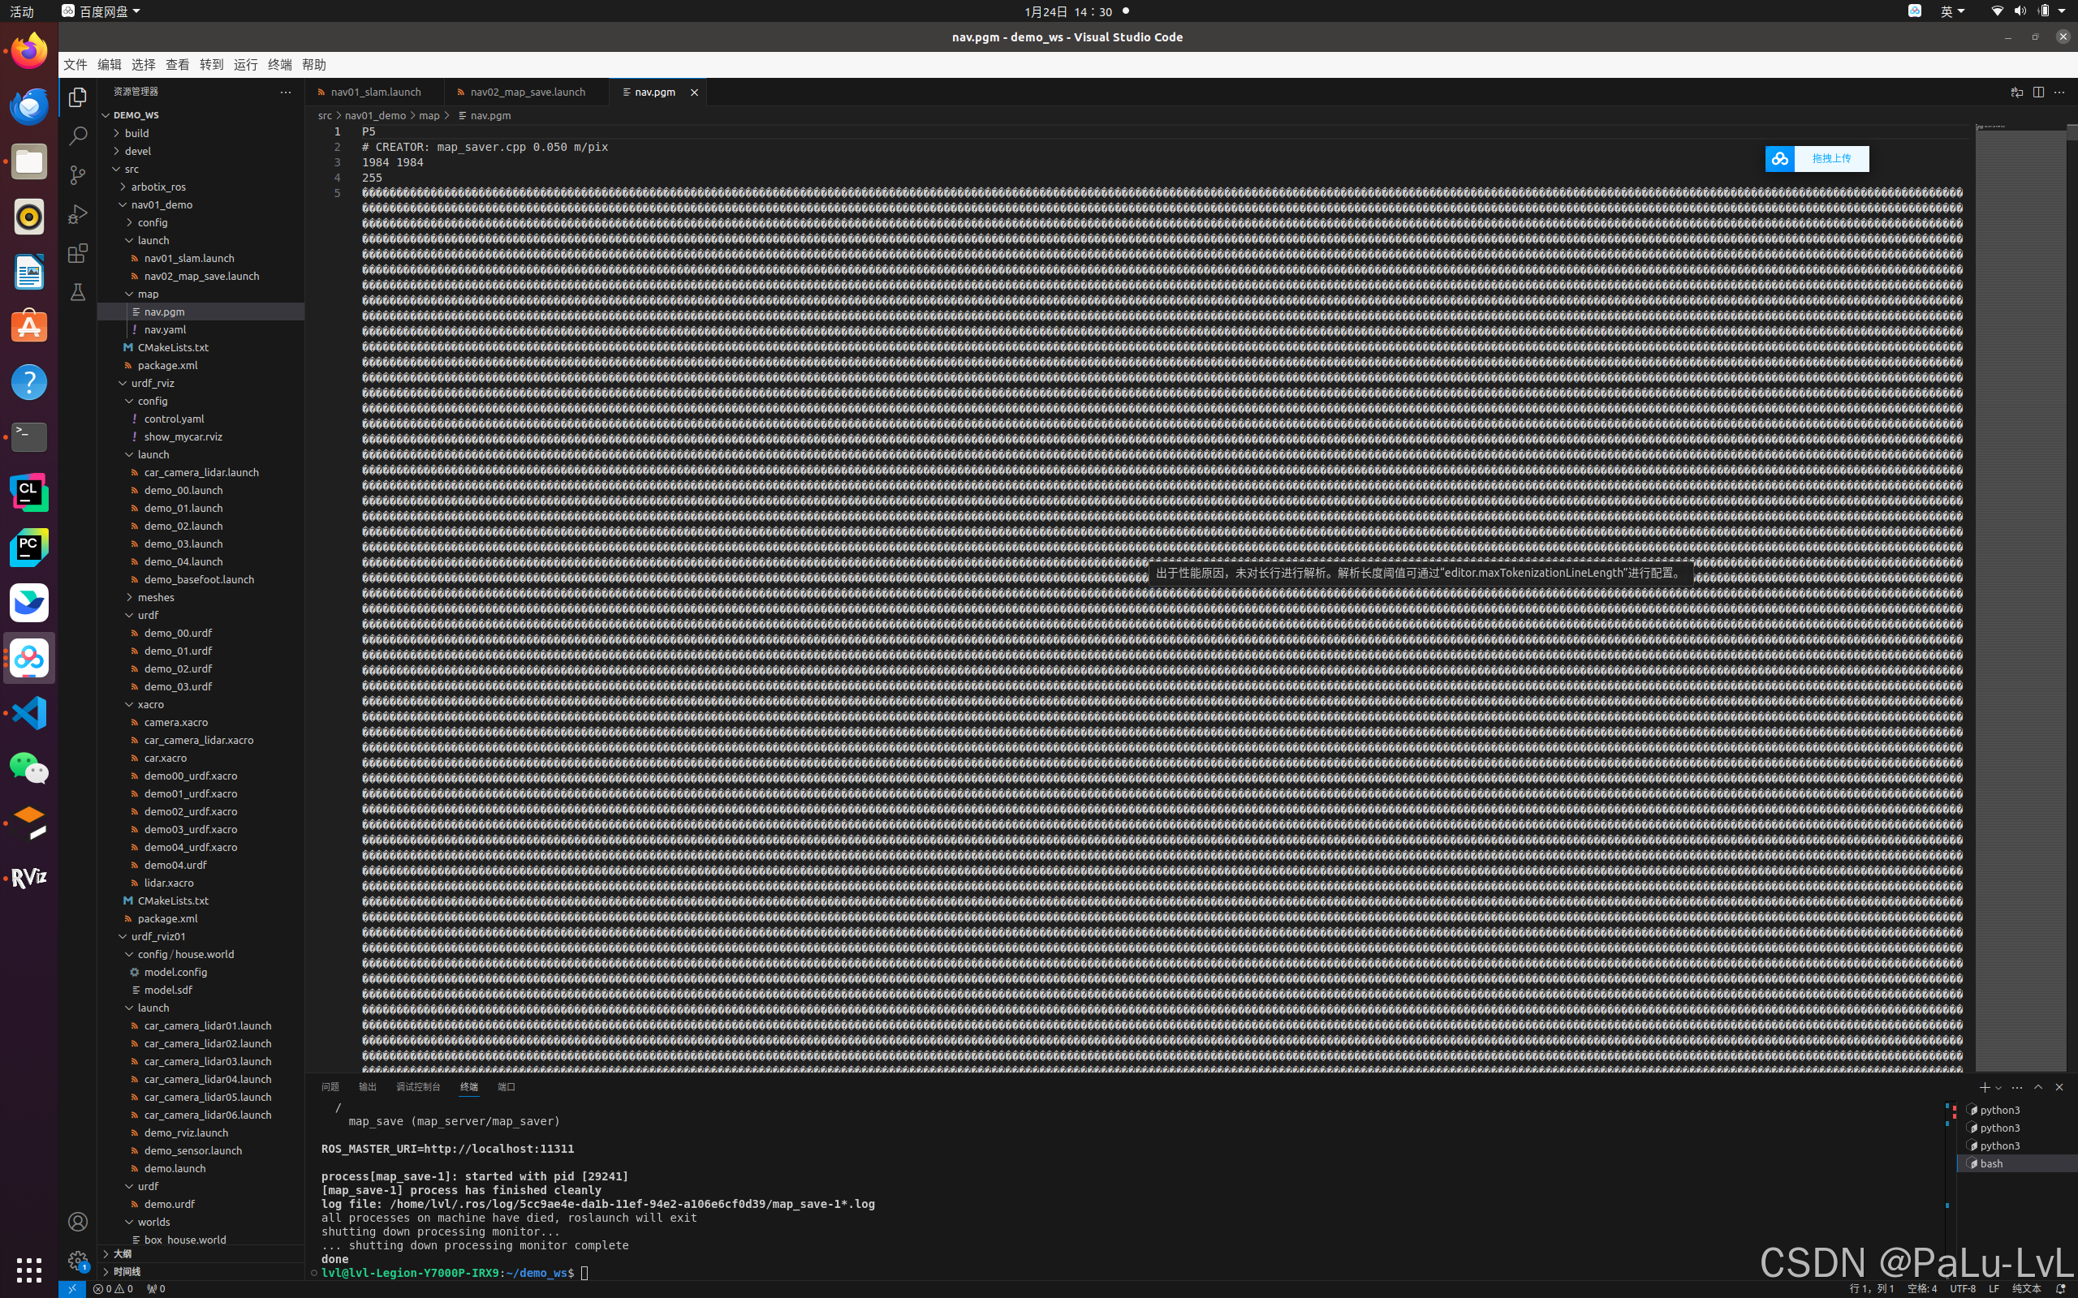
Task: Open the Extensions view
Action: coord(77,253)
